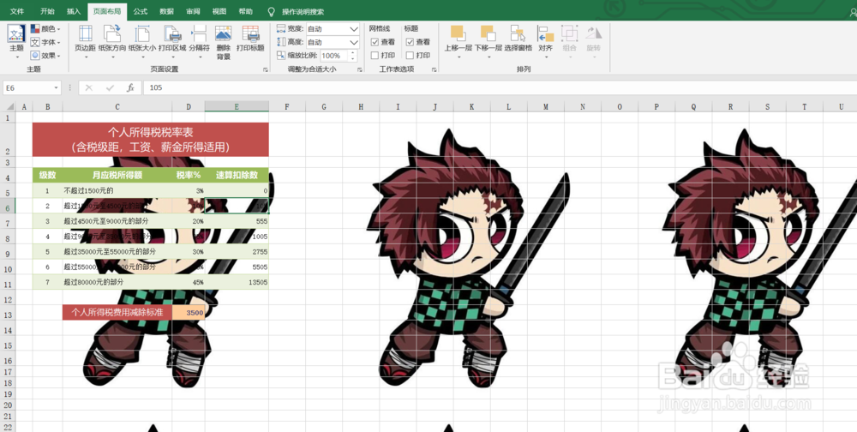Screen dimensions: 857x432
Task: Toggle the 网格线 打印 checkbox
Action: pos(375,55)
